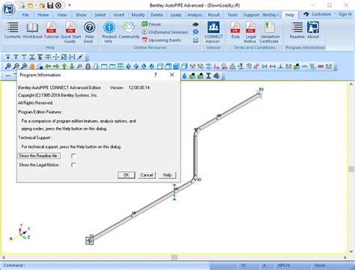Expand the quick access toolbar dropdown arrow
Screen dimensions: 355x270
[69, 5]
